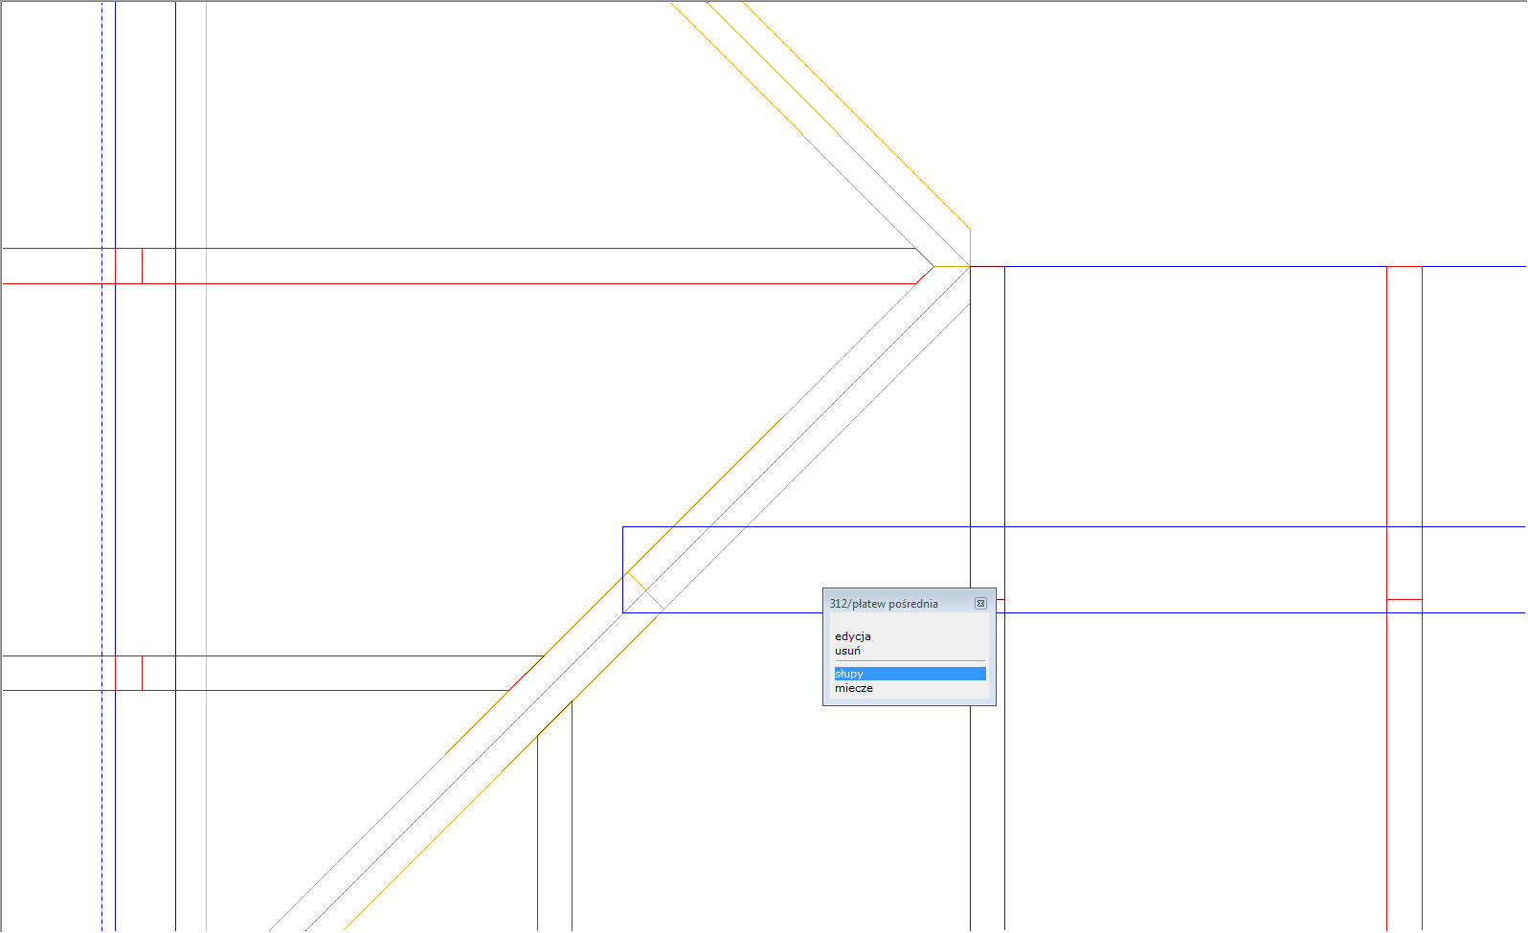
Task: Click the lower-left horizontal beam
Action: coord(335,673)
